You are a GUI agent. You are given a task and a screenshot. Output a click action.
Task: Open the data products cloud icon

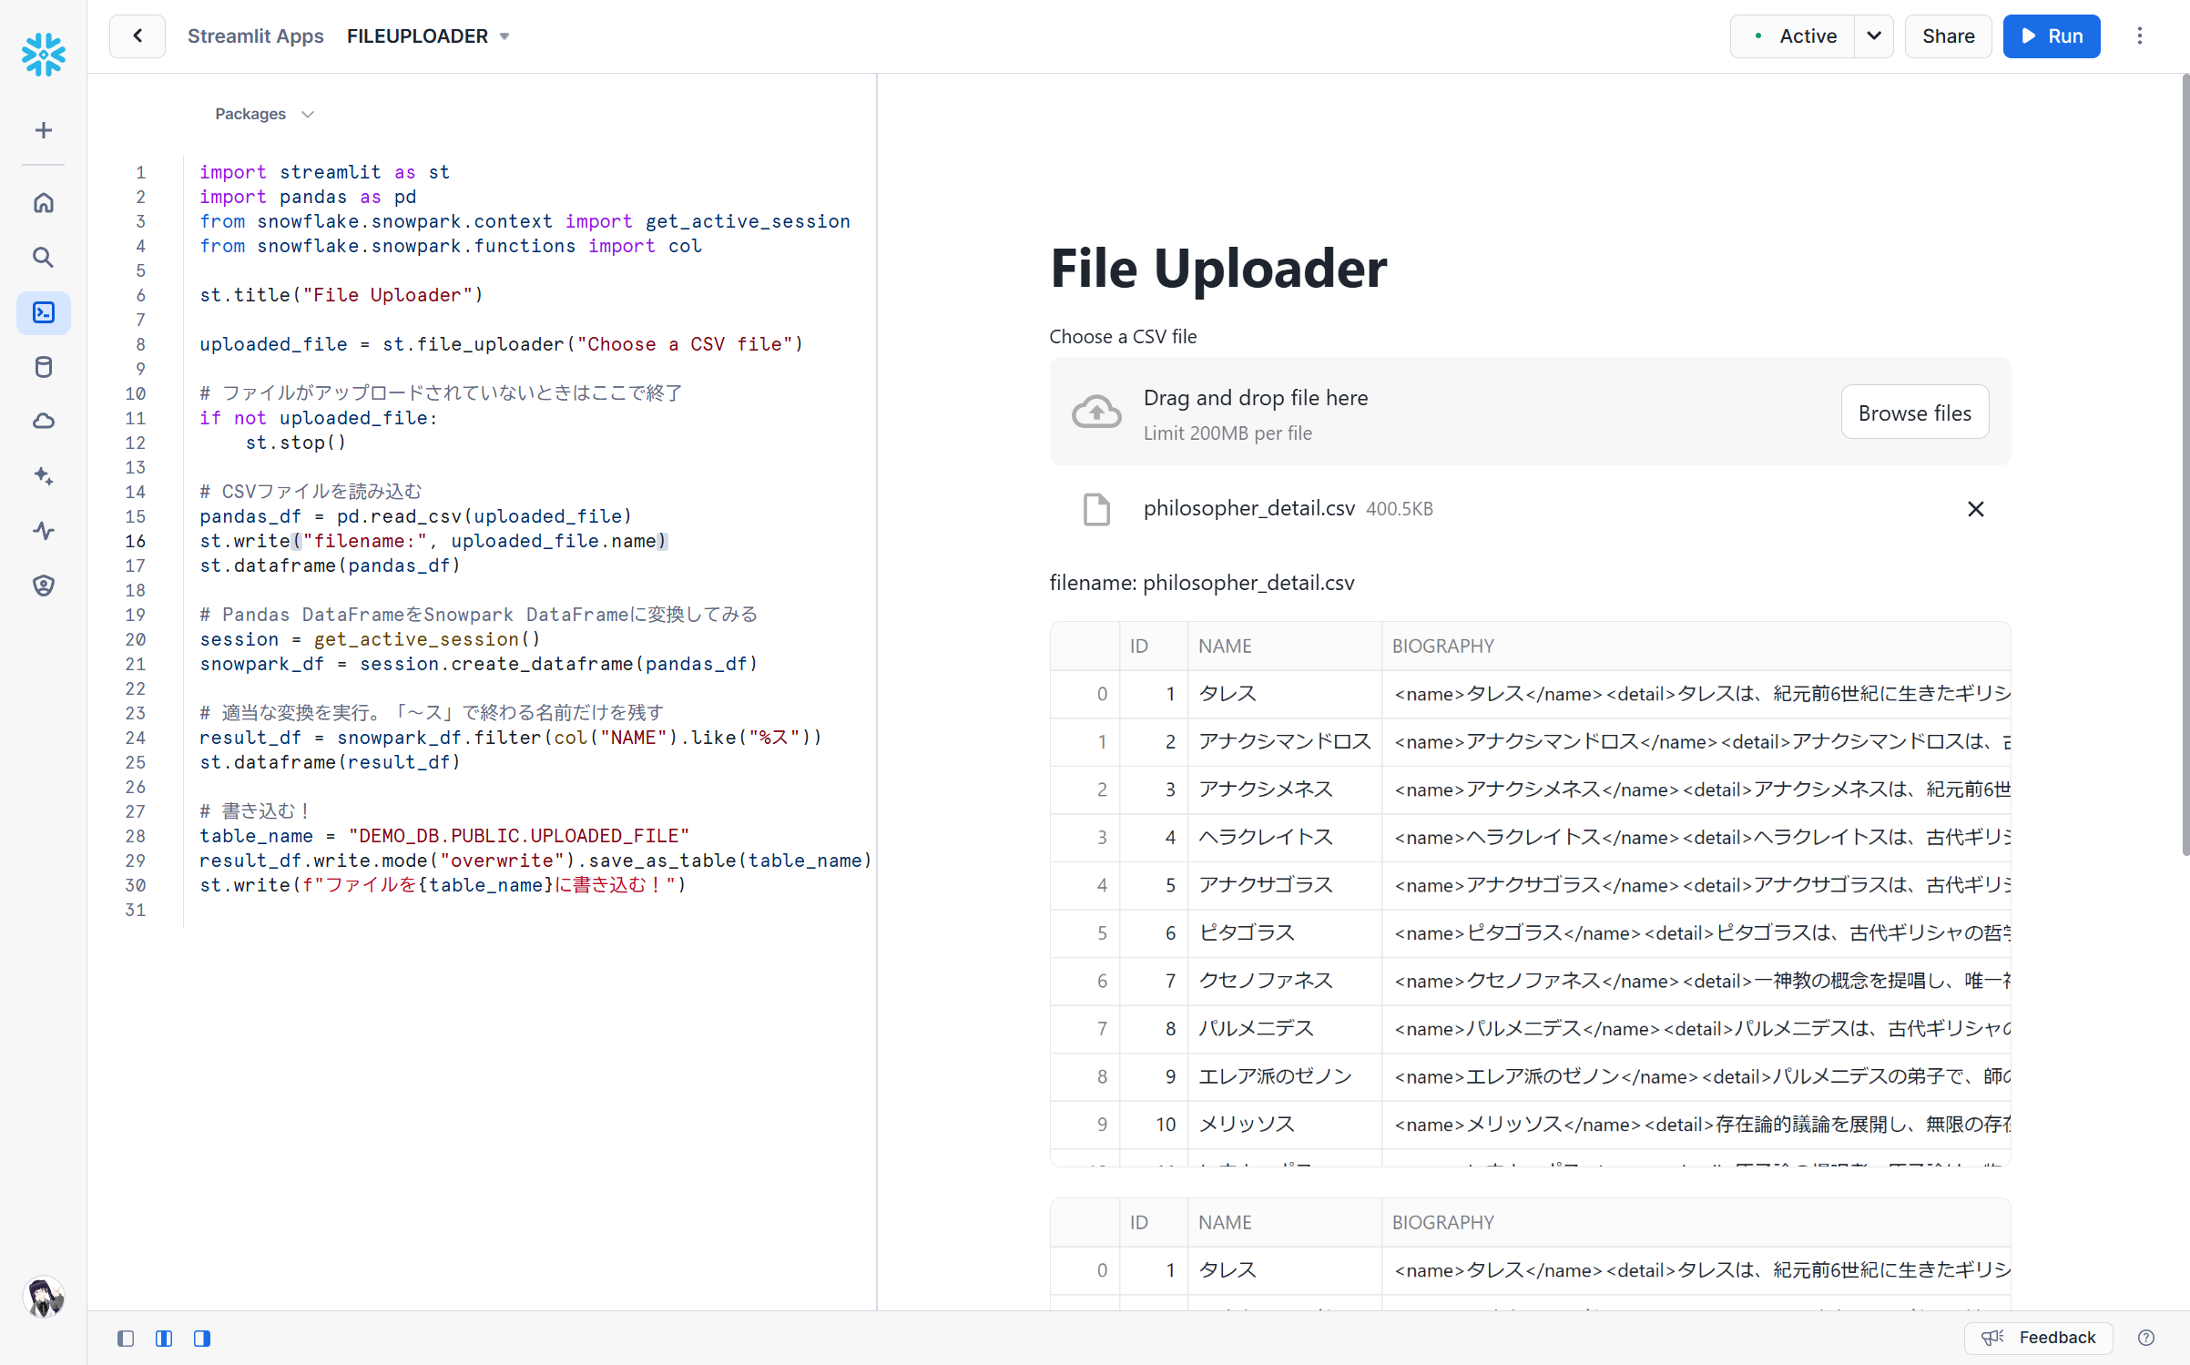(43, 421)
